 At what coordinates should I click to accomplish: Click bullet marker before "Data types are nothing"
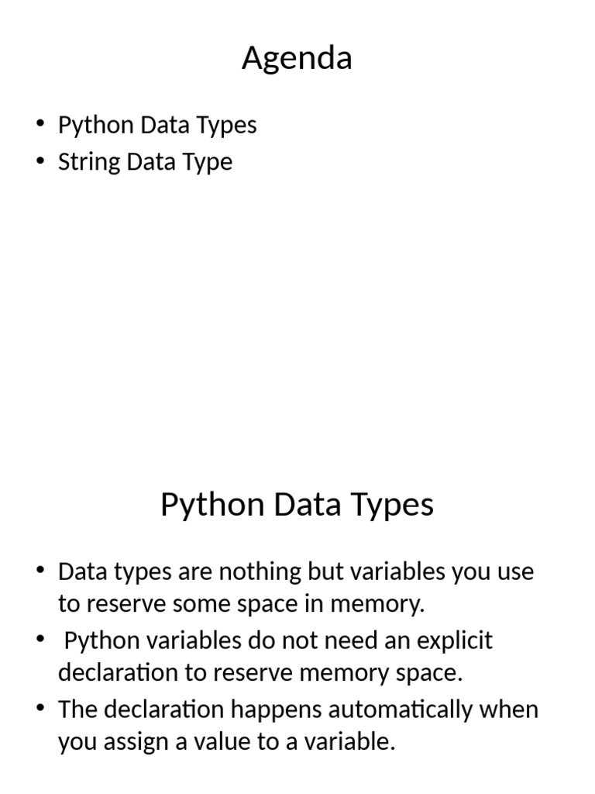click(41, 573)
